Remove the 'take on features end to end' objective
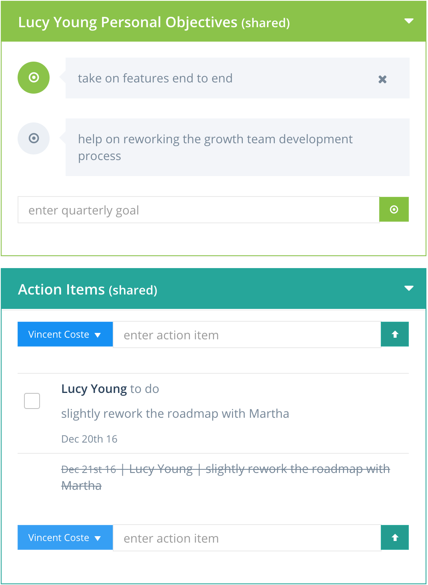This screenshot has height=585, width=428. (382, 79)
